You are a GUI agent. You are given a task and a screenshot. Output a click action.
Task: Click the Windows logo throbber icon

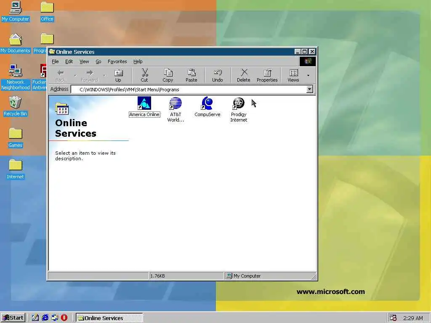pyautogui.click(x=308, y=61)
